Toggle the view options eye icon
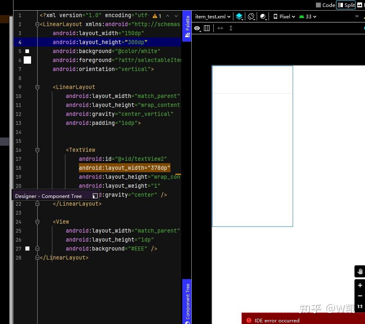The image size is (365, 324). [197, 28]
